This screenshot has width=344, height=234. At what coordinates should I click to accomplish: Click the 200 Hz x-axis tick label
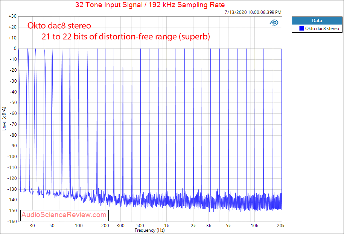click(105, 226)
